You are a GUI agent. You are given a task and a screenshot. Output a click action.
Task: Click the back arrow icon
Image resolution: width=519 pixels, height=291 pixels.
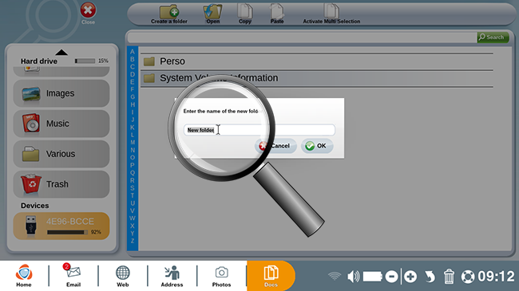tap(430, 277)
